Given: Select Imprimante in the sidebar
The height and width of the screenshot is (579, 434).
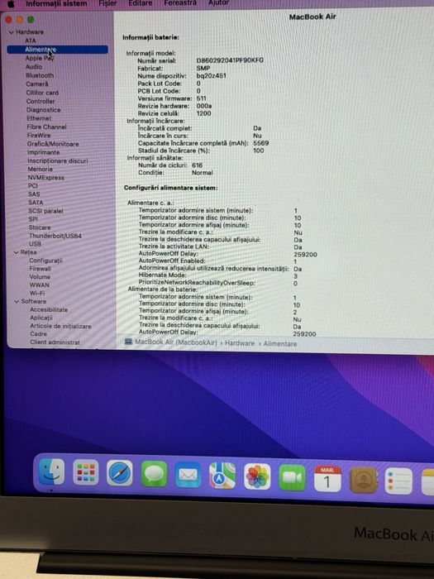Looking at the screenshot, I should tap(43, 152).
